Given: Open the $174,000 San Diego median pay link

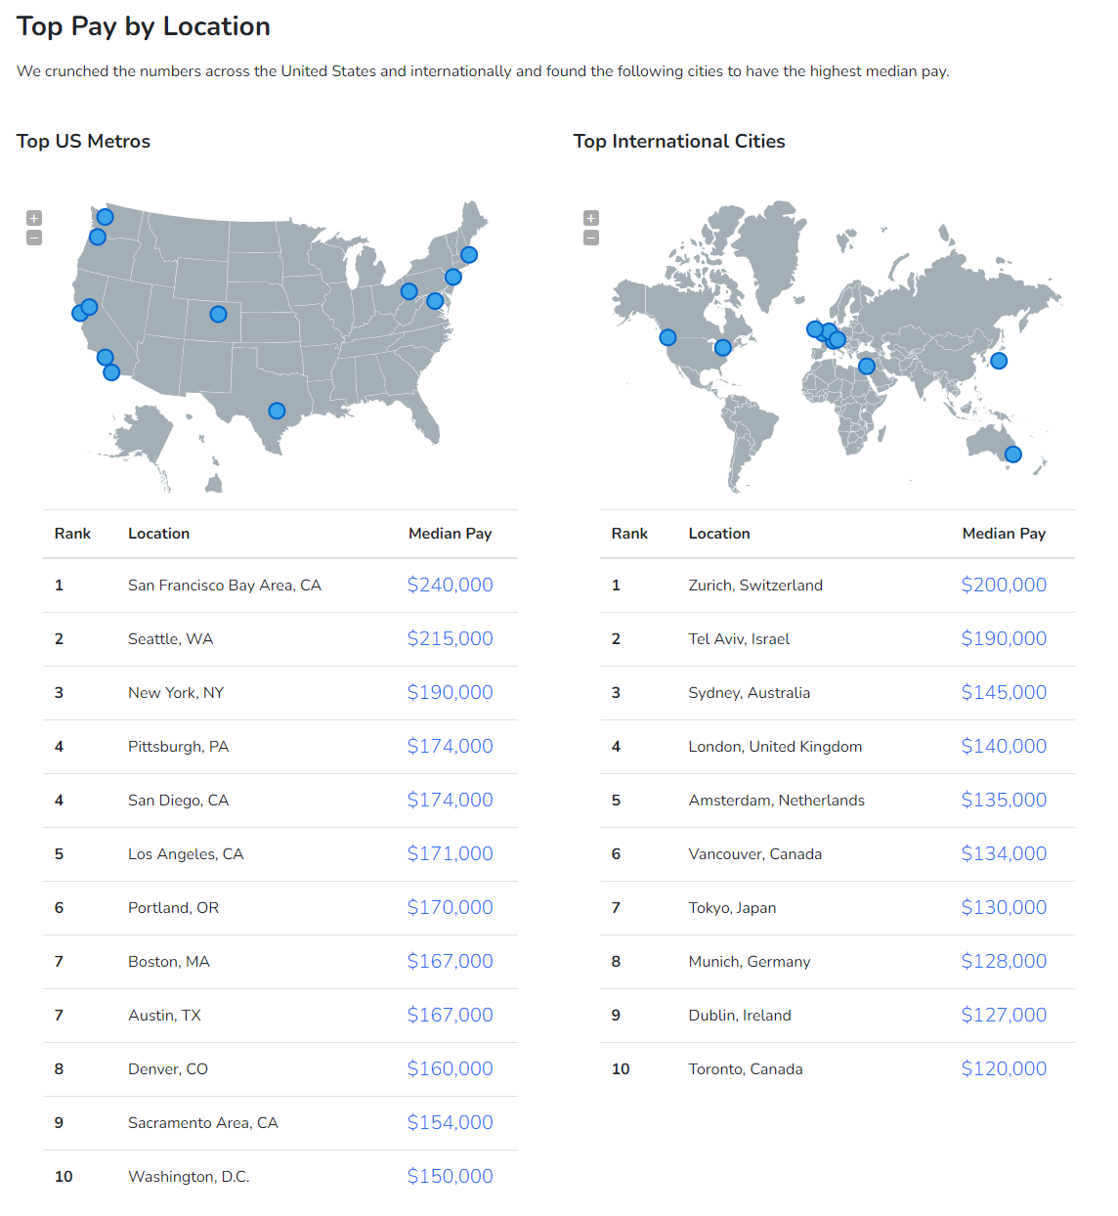Looking at the screenshot, I should pos(451,800).
